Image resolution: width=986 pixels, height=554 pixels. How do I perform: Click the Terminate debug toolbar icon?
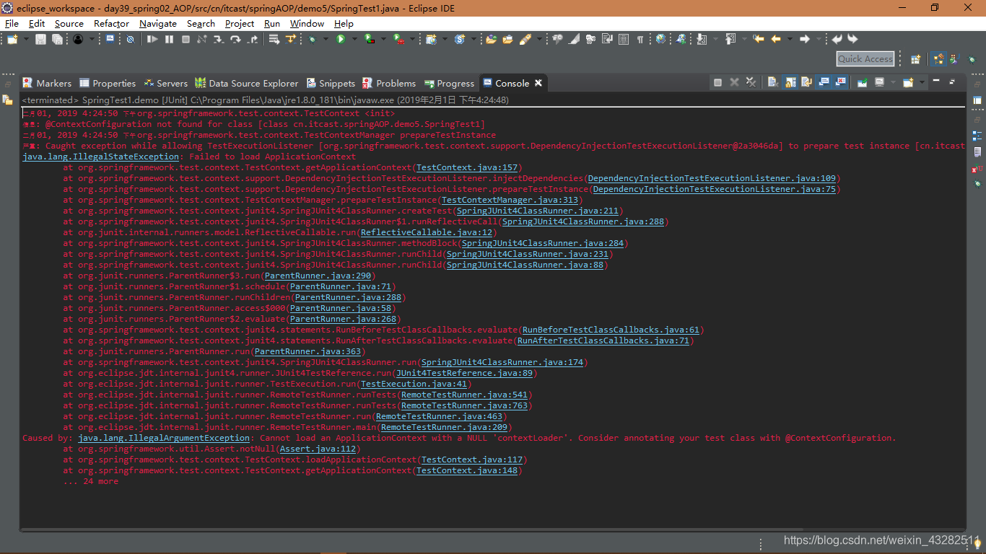click(186, 39)
